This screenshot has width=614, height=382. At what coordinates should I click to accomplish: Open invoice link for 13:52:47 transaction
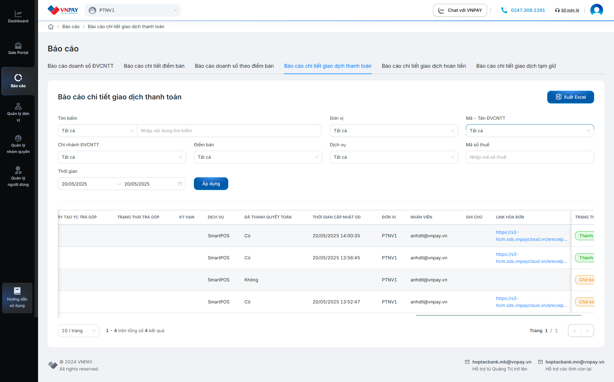[x=531, y=302]
